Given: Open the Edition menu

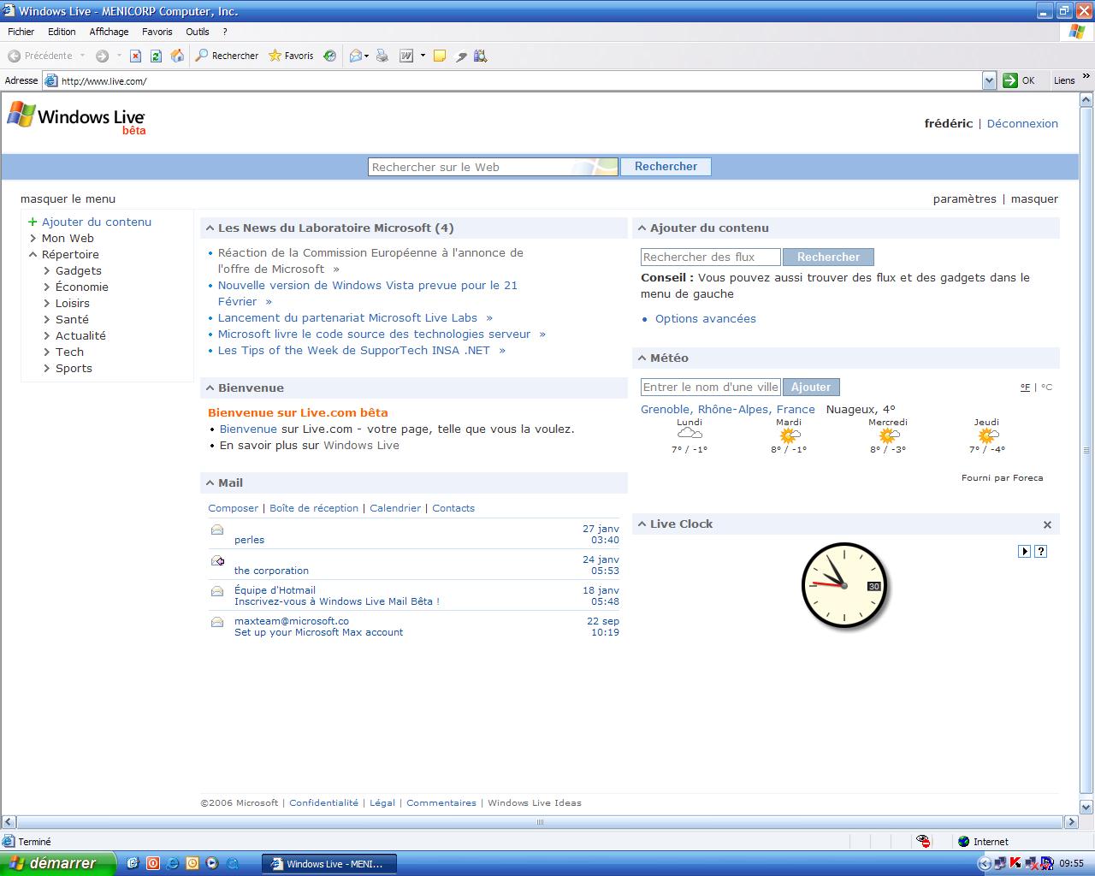Looking at the screenshot, I should [62, 32].
